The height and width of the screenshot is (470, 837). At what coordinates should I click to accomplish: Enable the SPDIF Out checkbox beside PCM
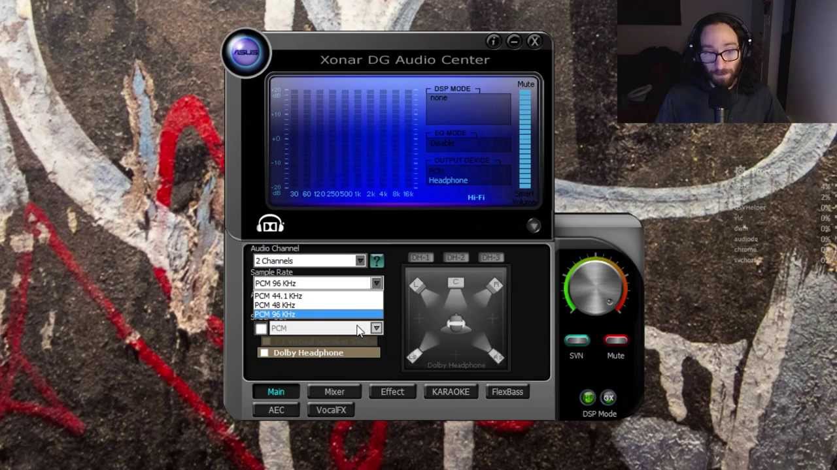261,328
